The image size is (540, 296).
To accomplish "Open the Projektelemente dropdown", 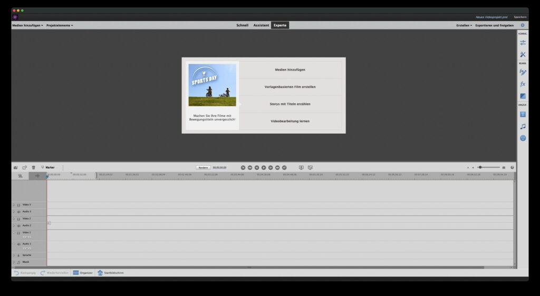I will [x=60, y=25].
